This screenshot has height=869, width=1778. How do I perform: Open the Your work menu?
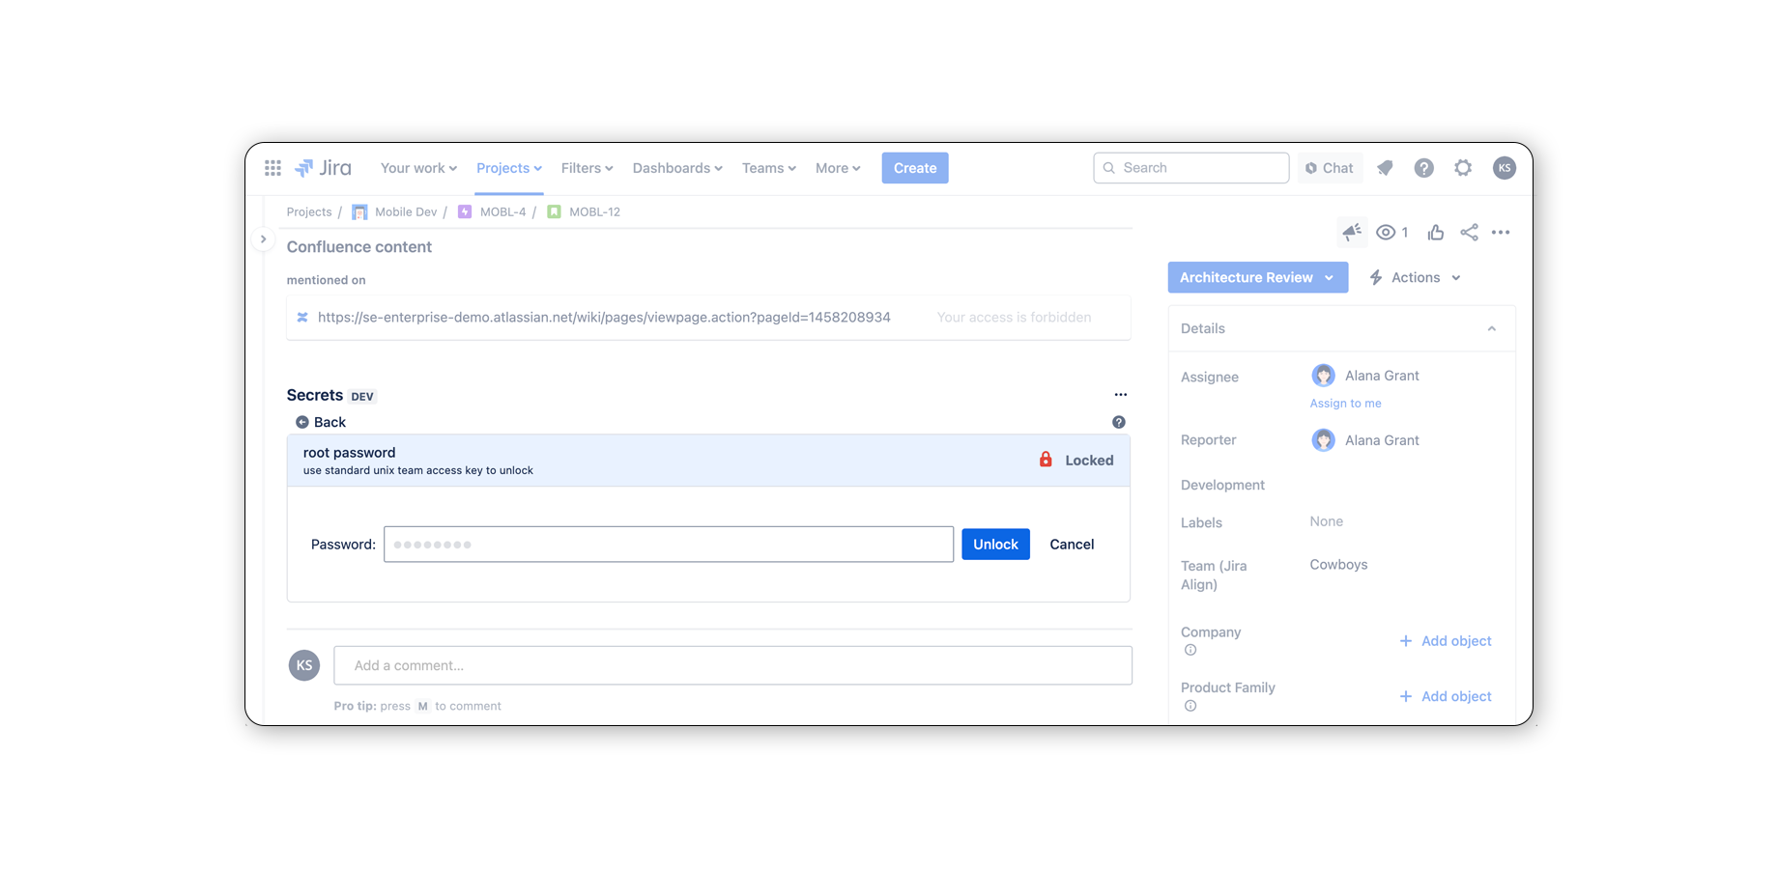coord(418,168)
